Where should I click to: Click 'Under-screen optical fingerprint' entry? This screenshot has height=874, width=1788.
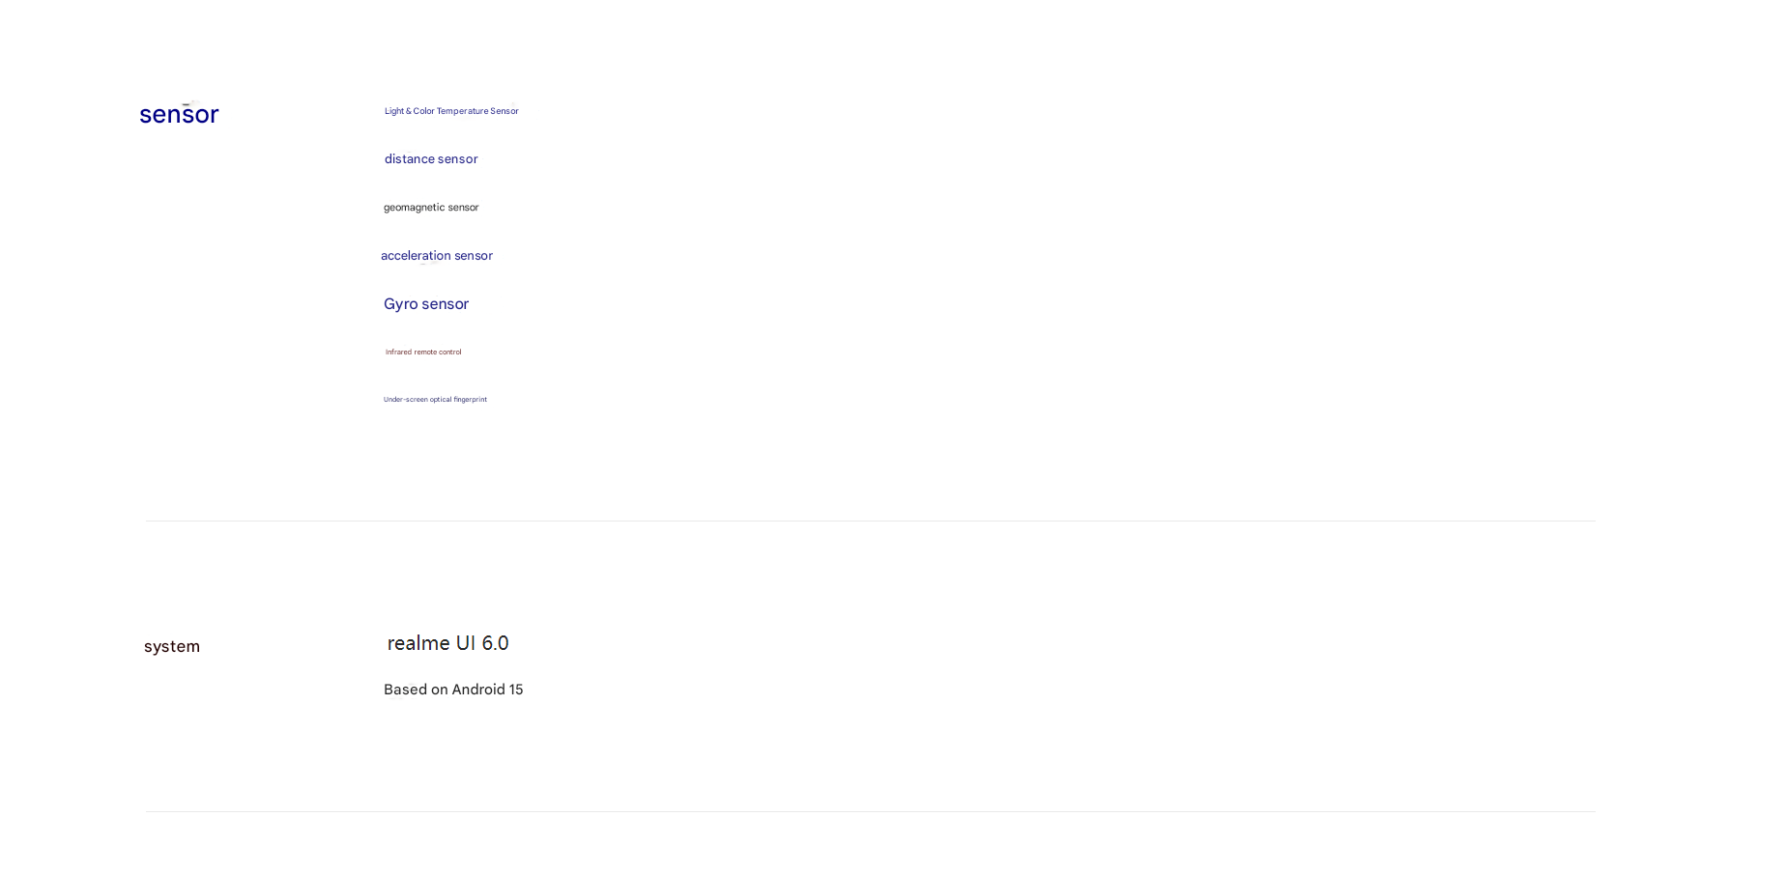pyautogui.click(x=435, y=400)
